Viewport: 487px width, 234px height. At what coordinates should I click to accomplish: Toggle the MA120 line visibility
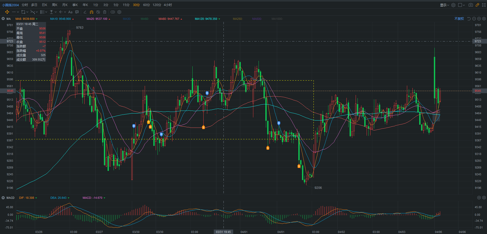click(208, 19)
